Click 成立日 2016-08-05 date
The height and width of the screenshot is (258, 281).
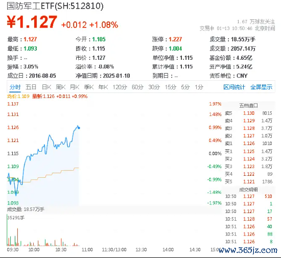click(42, 76)
